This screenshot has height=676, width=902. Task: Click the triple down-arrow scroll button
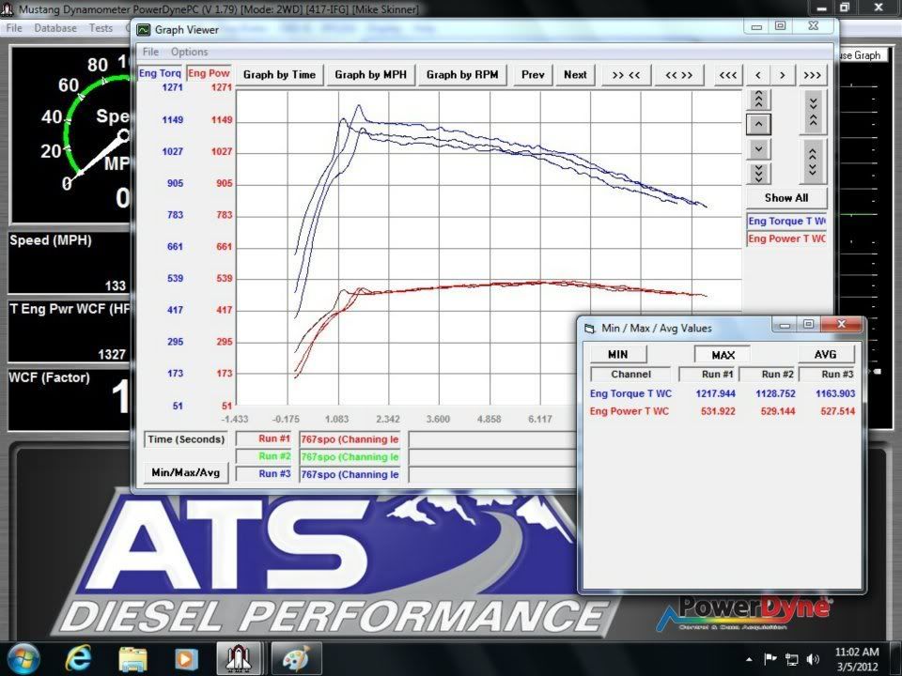pos(759,174)
